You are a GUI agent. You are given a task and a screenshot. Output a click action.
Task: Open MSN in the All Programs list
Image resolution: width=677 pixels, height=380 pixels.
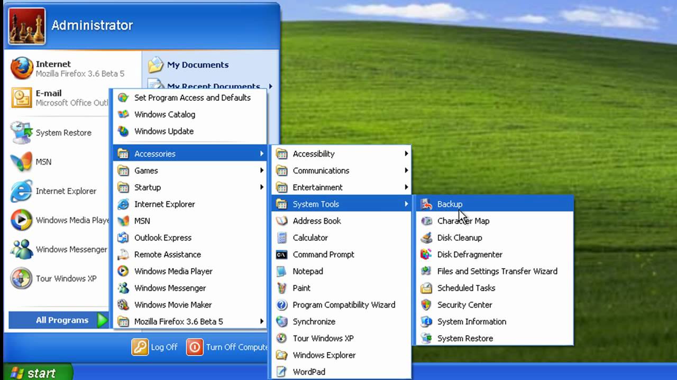(x=190, y=221)
